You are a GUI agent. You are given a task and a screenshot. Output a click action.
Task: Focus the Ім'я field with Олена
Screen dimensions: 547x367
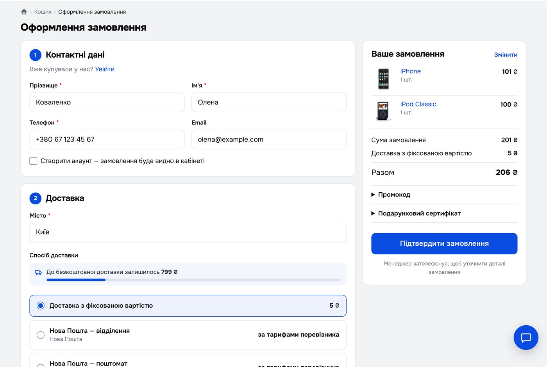pyautogui.click(x=269, y=102)
